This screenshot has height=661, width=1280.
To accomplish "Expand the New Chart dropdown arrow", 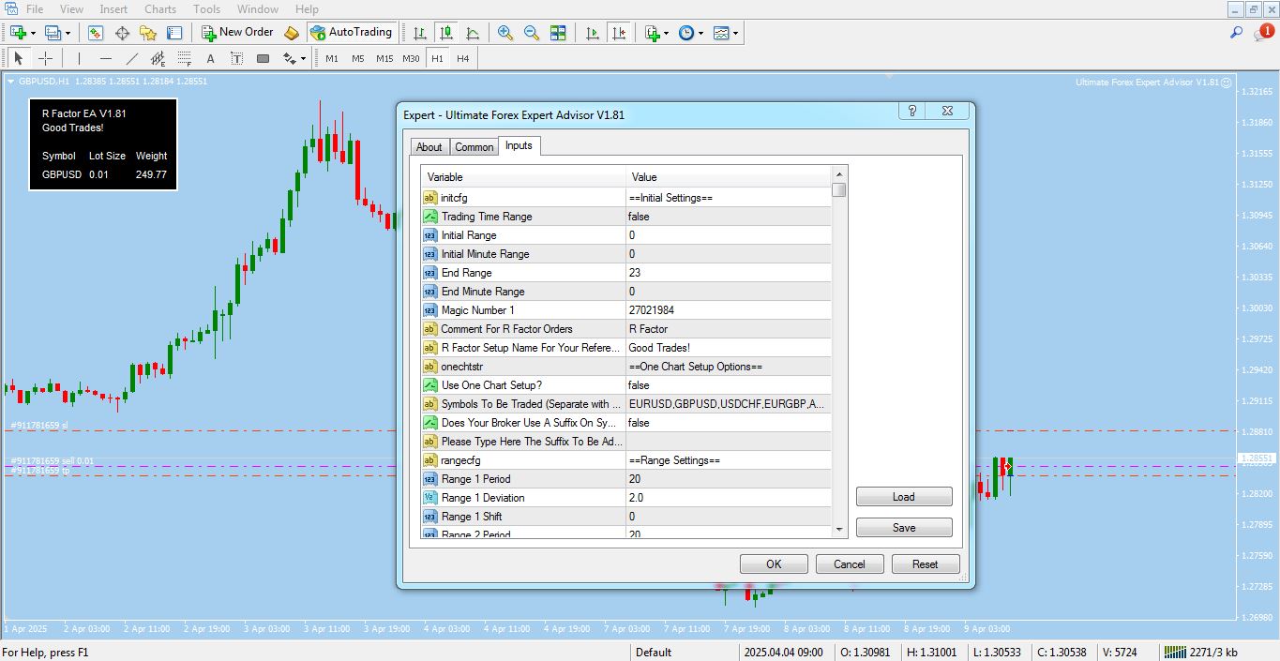I will pos(33,33).
